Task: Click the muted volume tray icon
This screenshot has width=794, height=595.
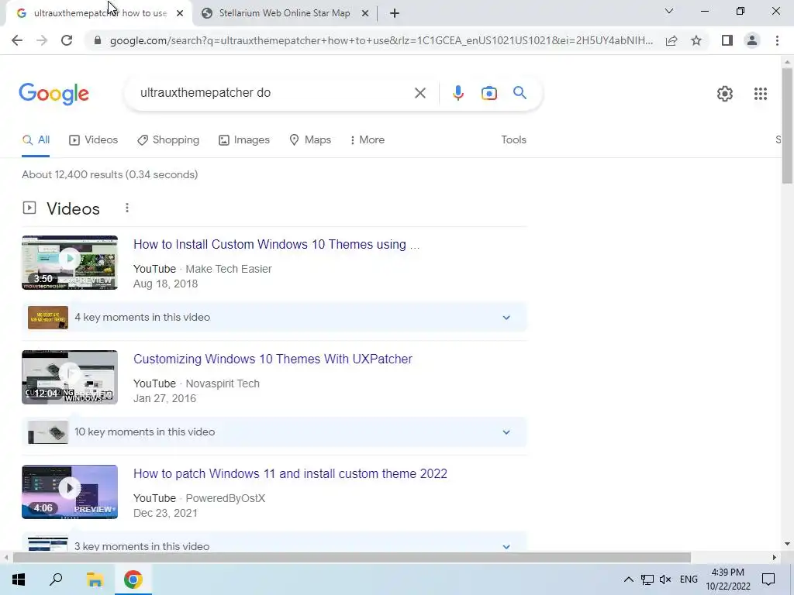Action: coord(665,580)
